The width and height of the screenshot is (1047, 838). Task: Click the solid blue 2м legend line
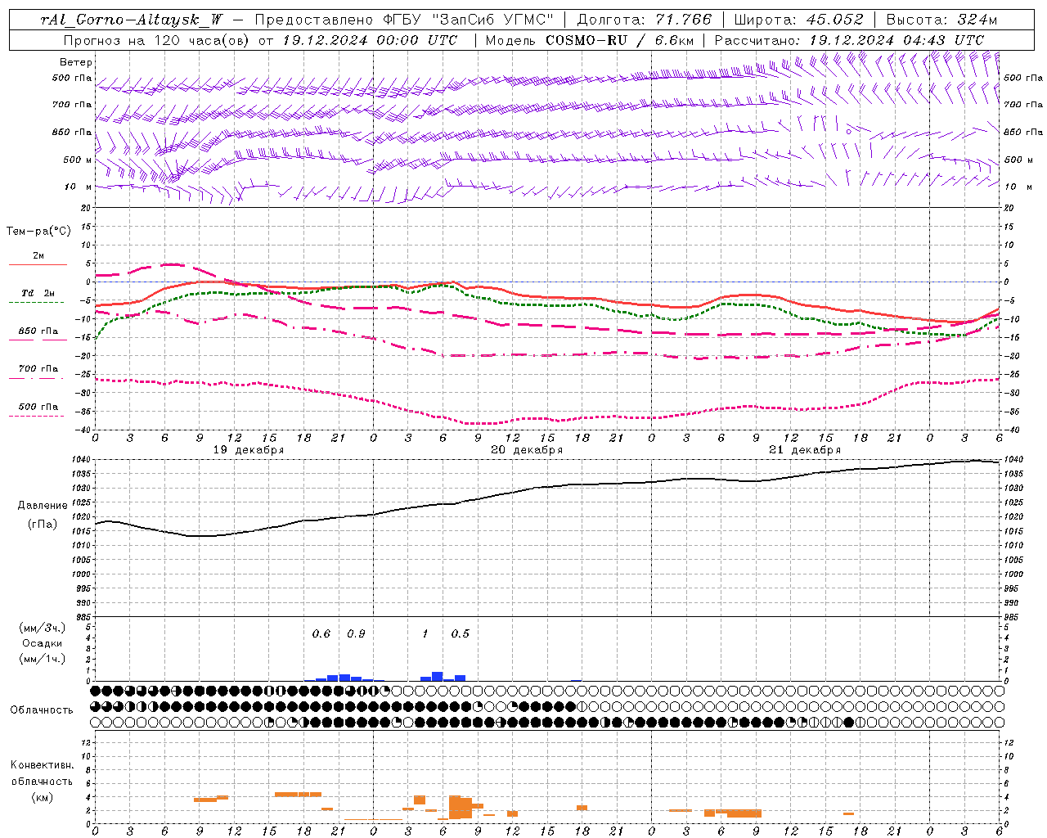38,264
